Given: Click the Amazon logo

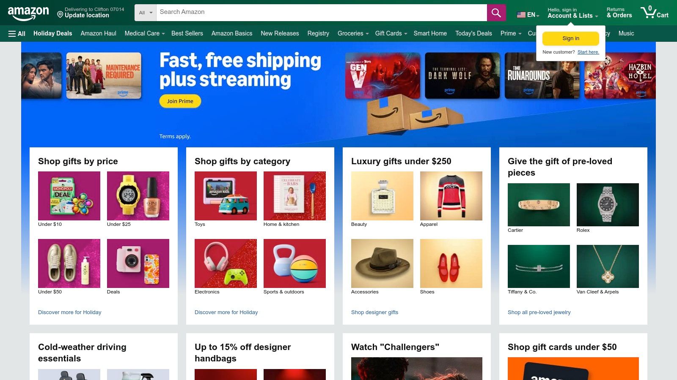Looking at the screenshot, I should click(28, 13).
